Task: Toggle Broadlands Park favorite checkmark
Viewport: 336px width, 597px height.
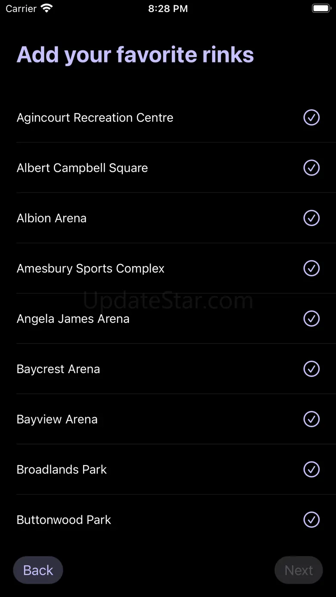Action: pos(311,470)
